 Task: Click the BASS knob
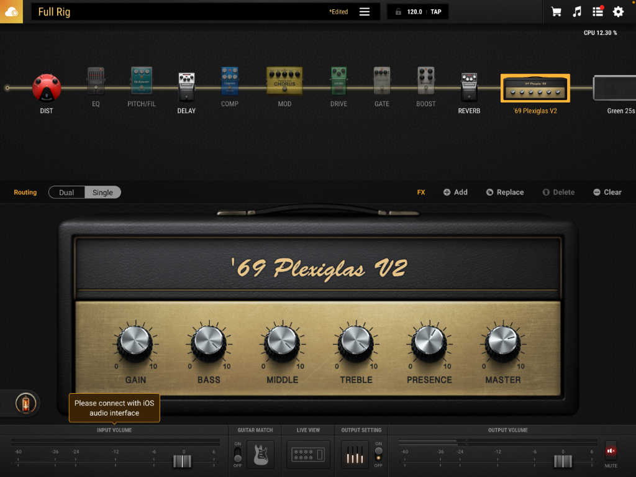pos(209,343)
